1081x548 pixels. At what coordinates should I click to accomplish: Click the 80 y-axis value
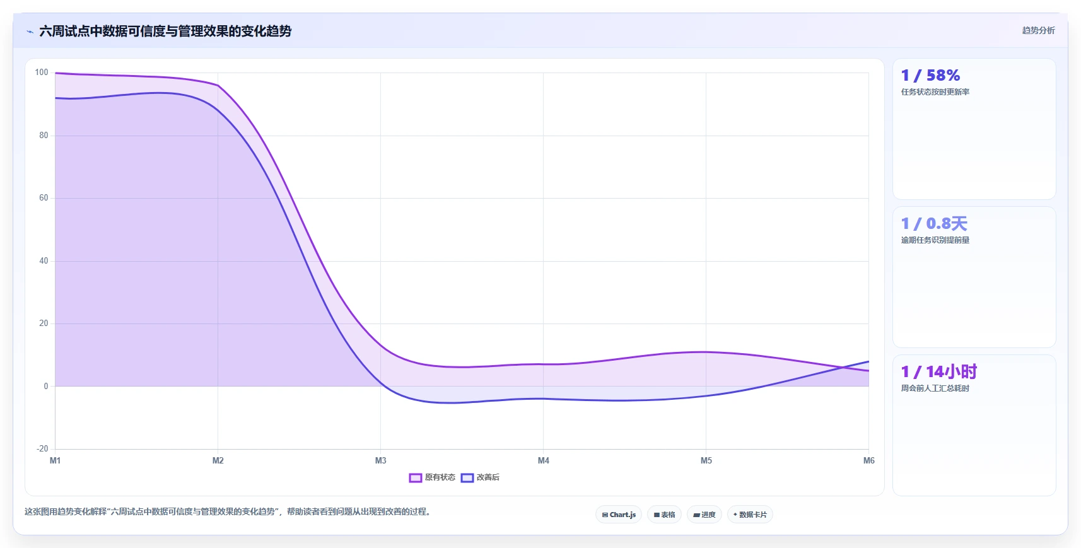coord(44,135)
